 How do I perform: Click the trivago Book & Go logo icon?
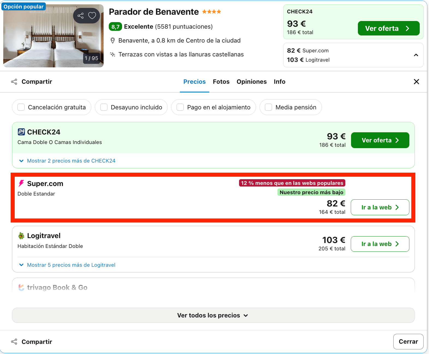point(21,287)
